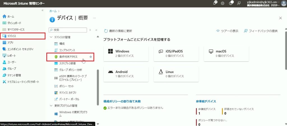Image resolution: width=287 pixels, height=126 pixels.
Task: Collapse the left navigation with double chevron
Action: coord(43,10)
